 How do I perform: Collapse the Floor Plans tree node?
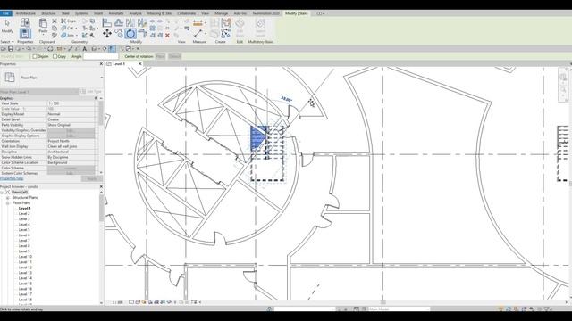(8, 203)
